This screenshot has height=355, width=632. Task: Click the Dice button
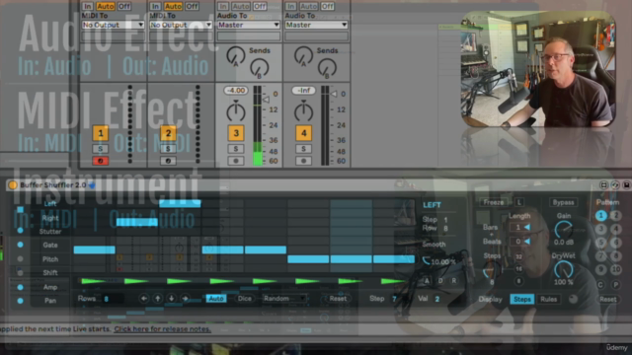coord(244,298)
